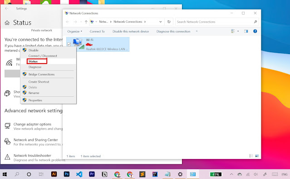Click the Change adapter options monitor icon
Viewport: 290px width, 179px height.
[x=7, y=126]
